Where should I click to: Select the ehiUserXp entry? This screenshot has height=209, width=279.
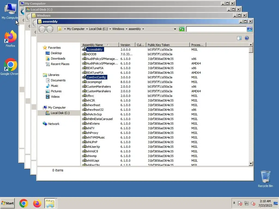(93, 147)
